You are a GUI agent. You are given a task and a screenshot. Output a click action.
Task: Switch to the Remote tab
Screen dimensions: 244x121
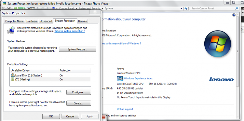[x=83, y=21]
